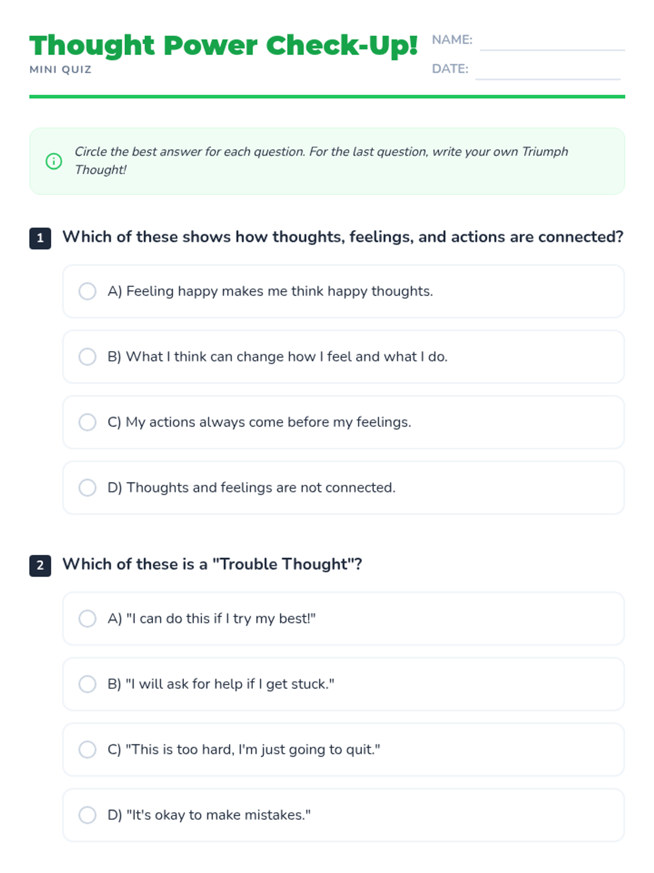Click the question 1 heading text
The image size is (654, 873).
click(x=342, y=237)
